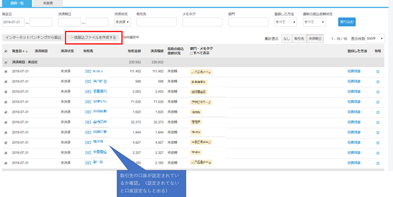Screen dimensions: 393x197
Task: Click the 発生日 sort arrows
Action: [x=25, y=51]
